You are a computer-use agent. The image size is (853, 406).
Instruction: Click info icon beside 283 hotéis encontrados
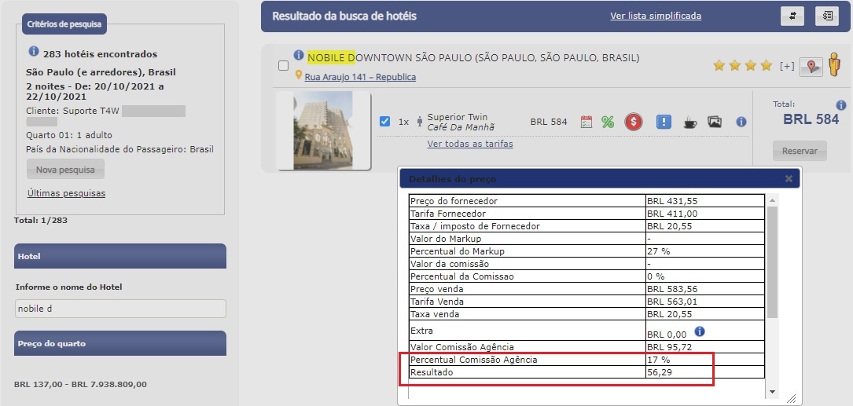point(34,52)
